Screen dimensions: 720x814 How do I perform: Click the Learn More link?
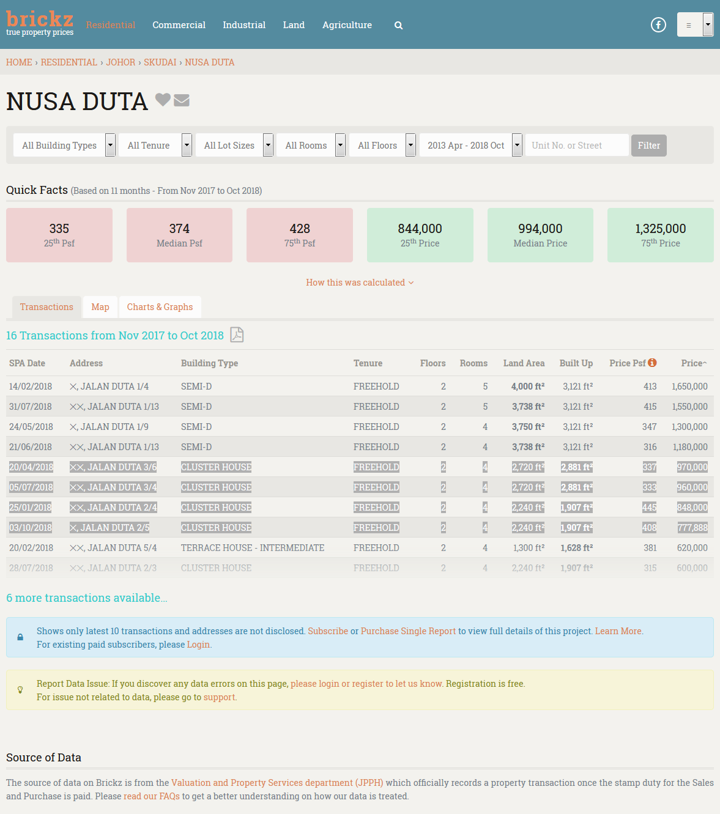618,631
